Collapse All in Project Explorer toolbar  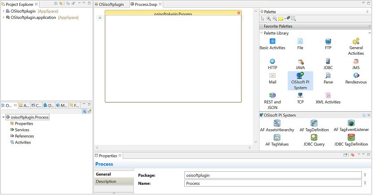point(56,4)
